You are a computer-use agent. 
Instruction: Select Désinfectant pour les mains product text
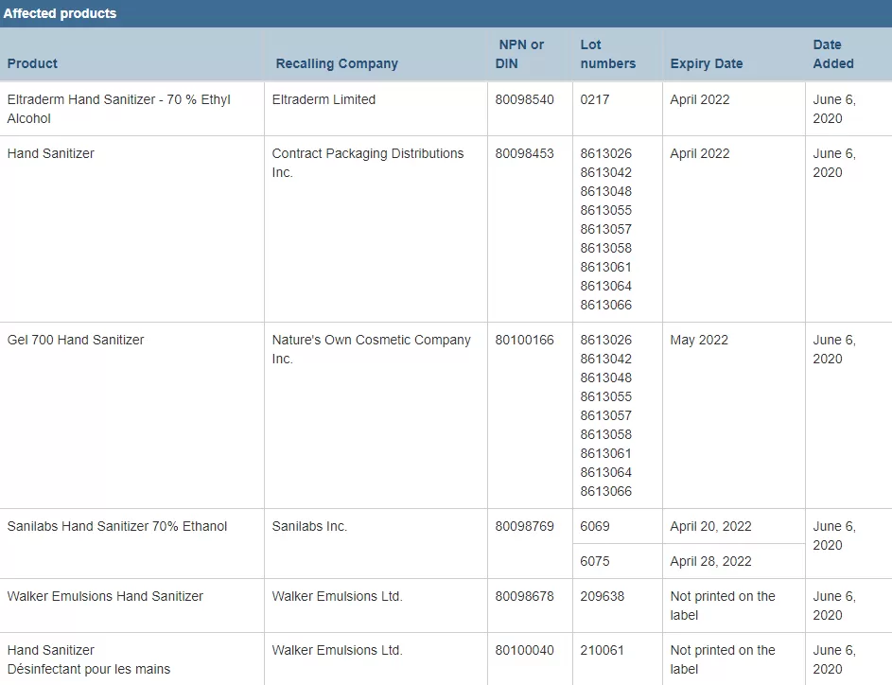pyautogui.click(x=89, y=669)
